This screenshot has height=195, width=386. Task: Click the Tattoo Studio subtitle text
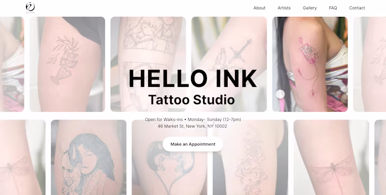(192, 99)
